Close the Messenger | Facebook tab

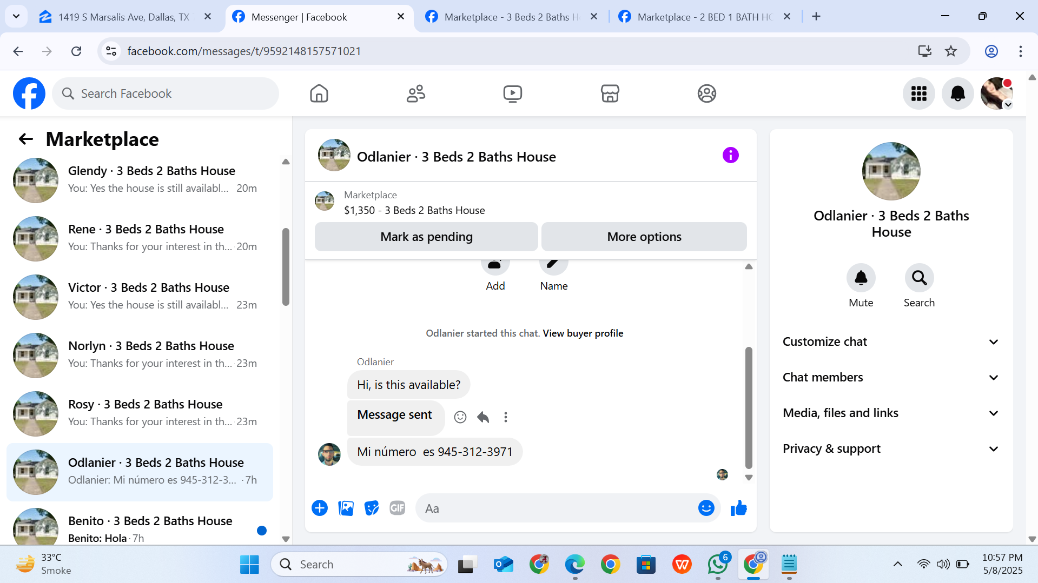click(401, 17)
